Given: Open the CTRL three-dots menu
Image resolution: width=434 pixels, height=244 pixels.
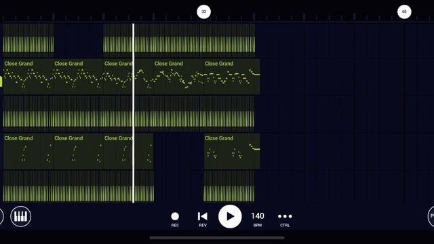Looking at the screenshot, I should 285,220.
